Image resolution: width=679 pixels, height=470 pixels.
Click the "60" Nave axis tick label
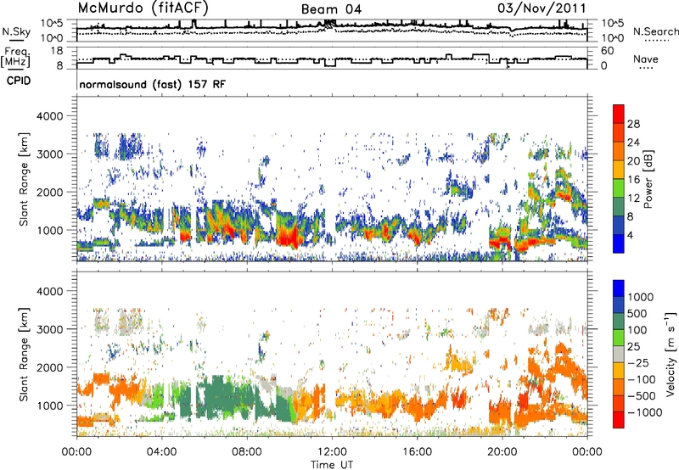click(x=608, y=51)
